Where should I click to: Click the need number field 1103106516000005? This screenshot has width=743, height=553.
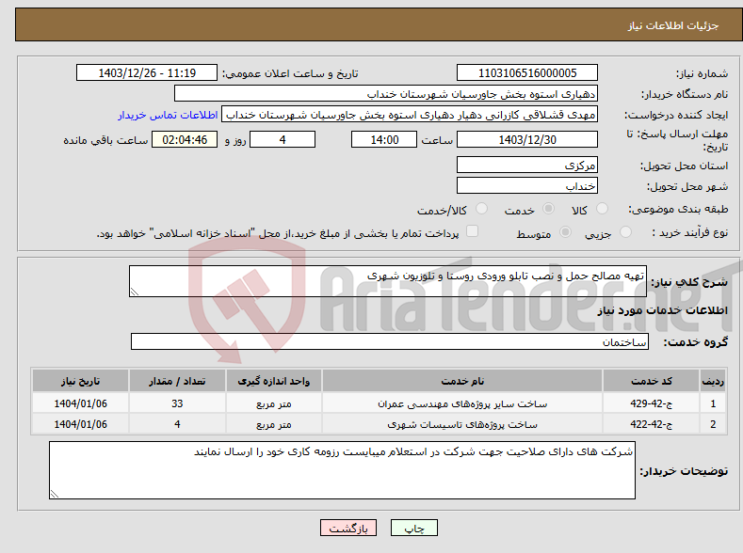pyautogui.click(x=527, y=72)
